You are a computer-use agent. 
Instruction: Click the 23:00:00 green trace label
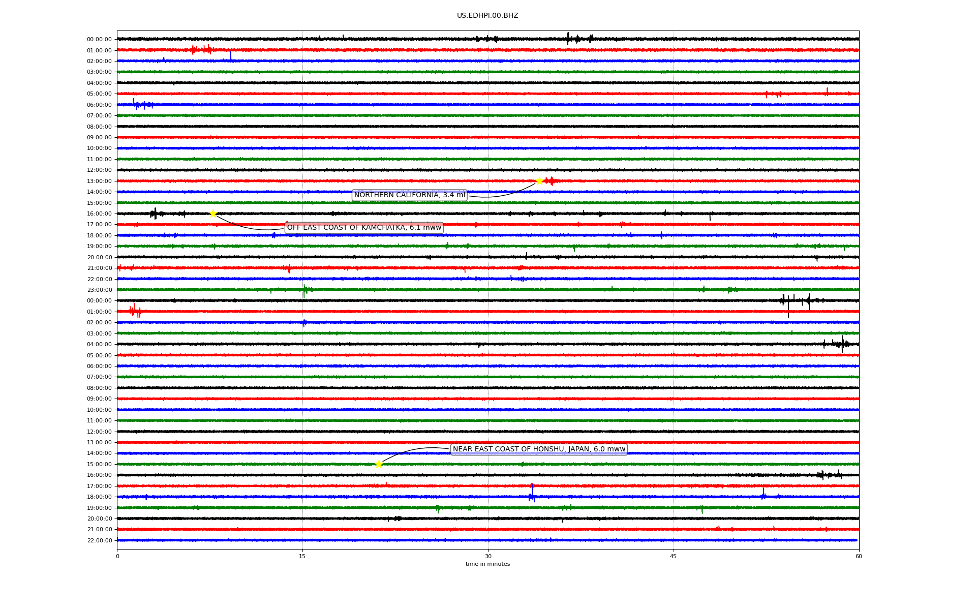pyautogui.click(x=99, y=290)
